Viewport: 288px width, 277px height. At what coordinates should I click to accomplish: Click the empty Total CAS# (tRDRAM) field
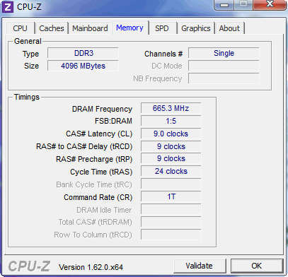tap(171, 222)
